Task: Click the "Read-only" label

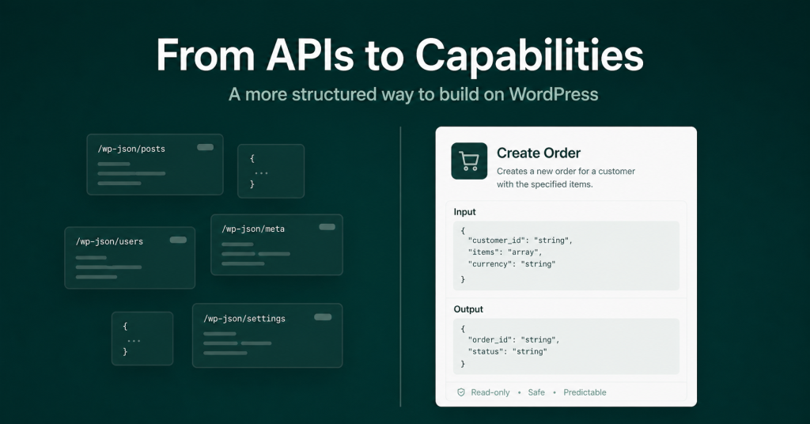Action: click(x=490, y=392)
